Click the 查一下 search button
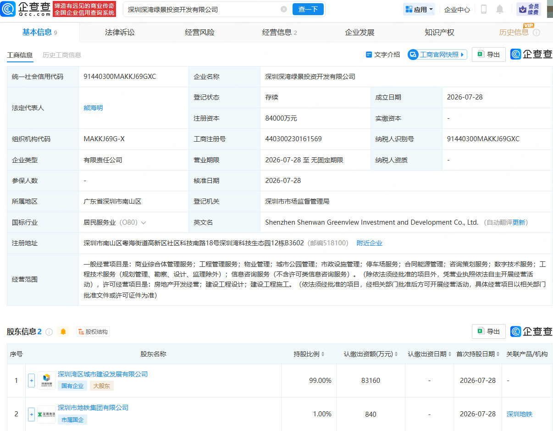 pos(308,9)
